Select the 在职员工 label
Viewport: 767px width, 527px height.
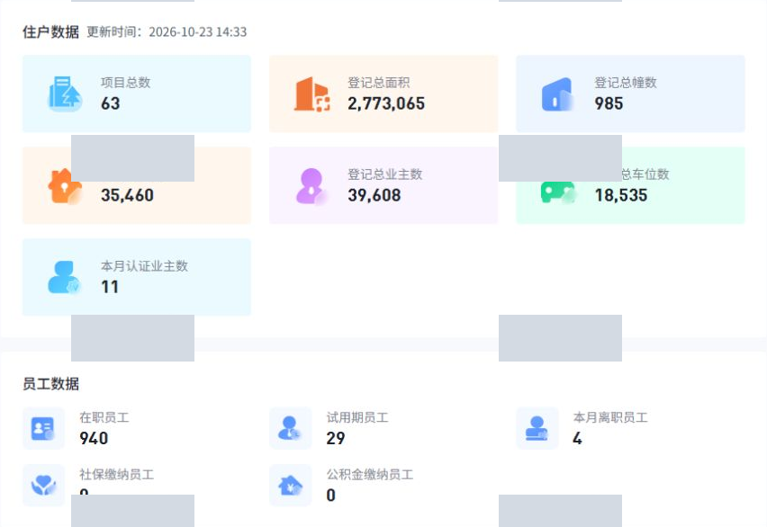[104, 417]
